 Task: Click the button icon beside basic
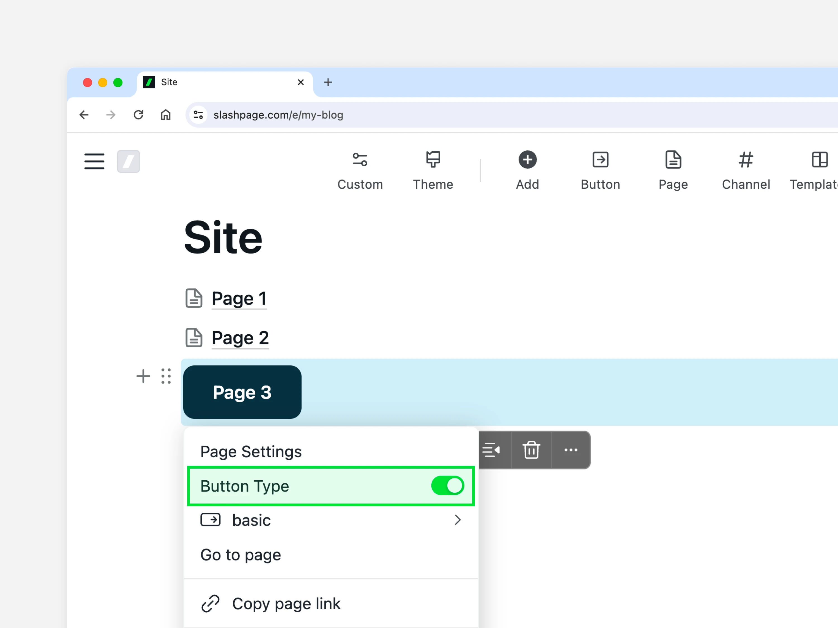pos(210,520)
